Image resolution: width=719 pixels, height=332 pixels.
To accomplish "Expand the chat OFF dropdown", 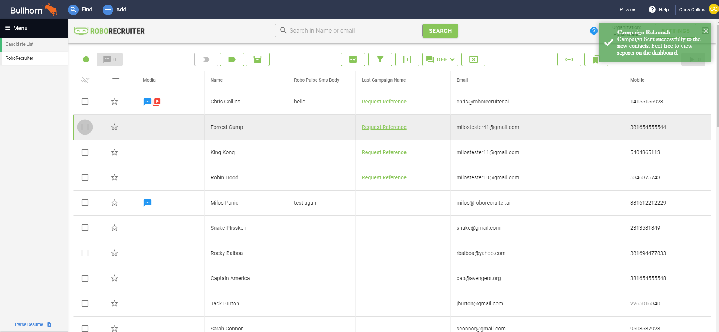I will point(440,59).
